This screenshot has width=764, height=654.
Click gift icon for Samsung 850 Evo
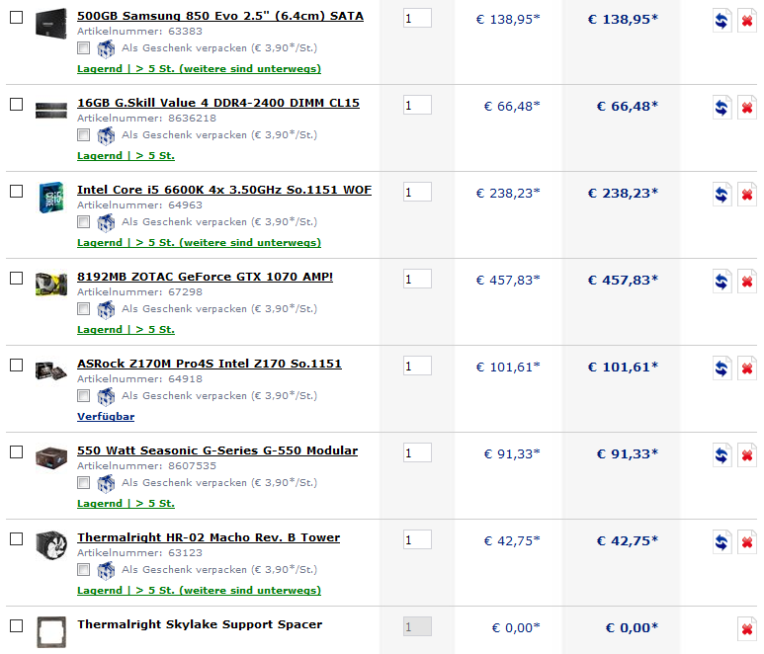click(106, 48)
